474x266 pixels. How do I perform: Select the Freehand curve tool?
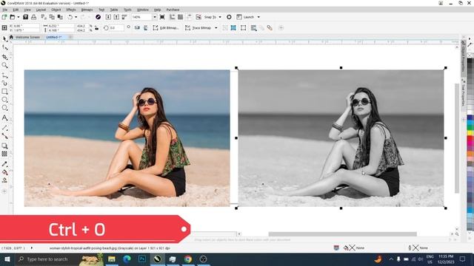point(4,75)
